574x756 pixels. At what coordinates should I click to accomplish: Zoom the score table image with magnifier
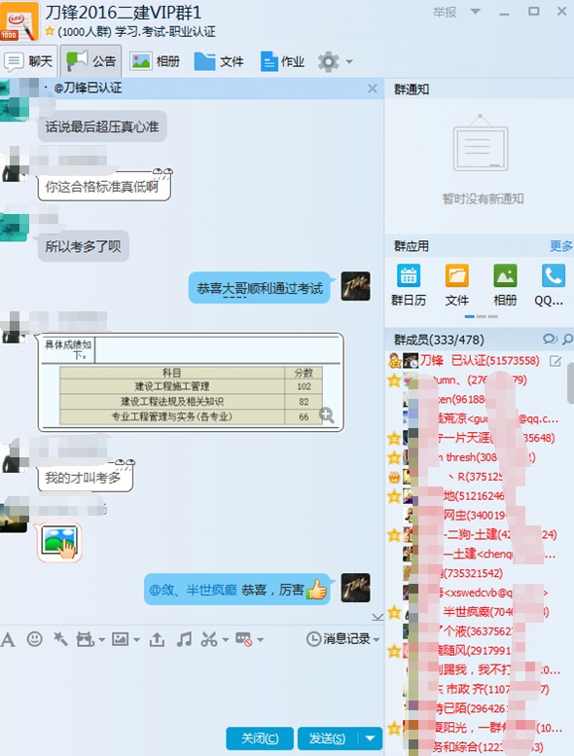pos(327,415)
